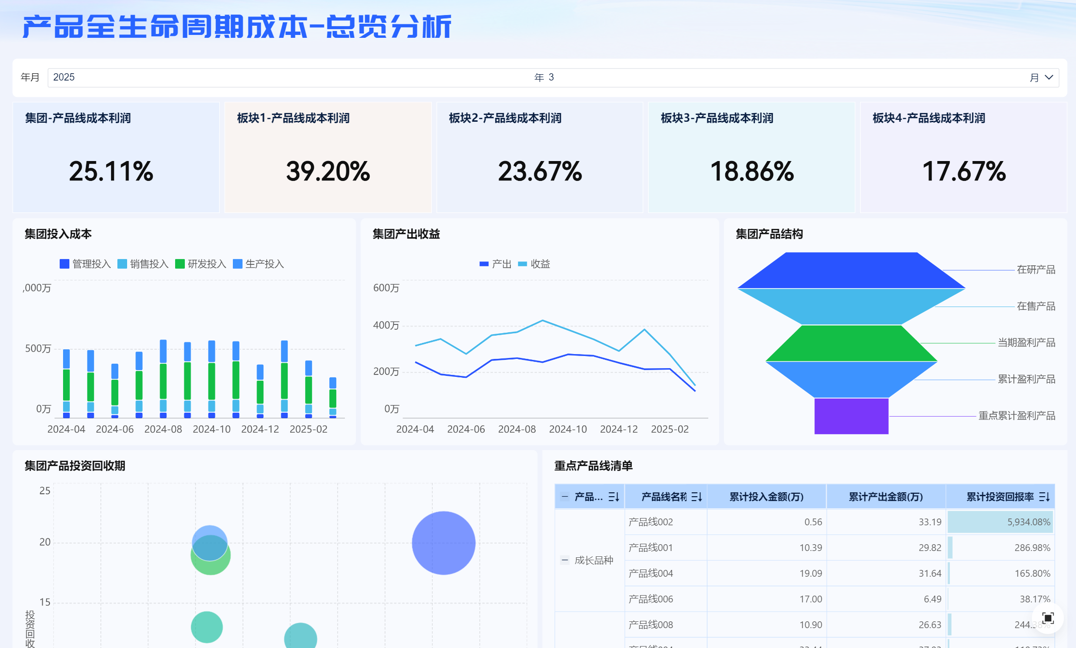Click the 38.17% return rate cell
Screen dimensions: 1076x648
pos(1000,599)
